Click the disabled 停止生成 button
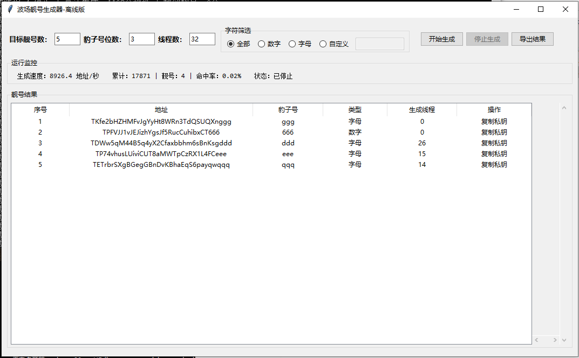579x358 pixels. [x=487, y=39]
